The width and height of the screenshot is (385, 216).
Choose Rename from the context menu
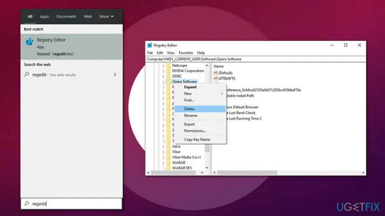click(200, 115)
